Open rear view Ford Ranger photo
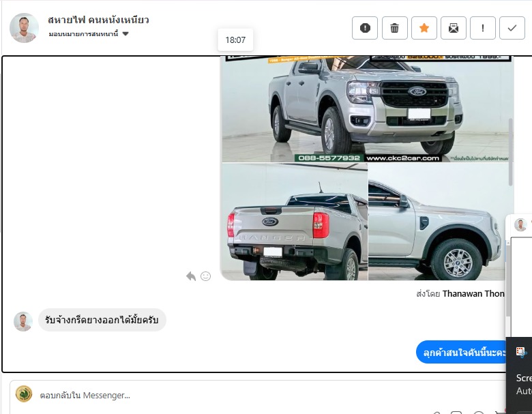This screenshot has height=414, width=532. point(295,222)
